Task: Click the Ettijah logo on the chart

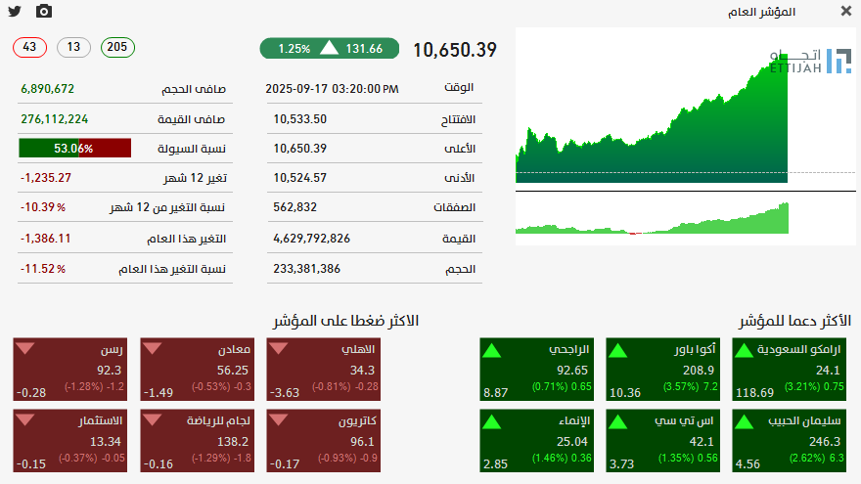Action: point(810,61)
